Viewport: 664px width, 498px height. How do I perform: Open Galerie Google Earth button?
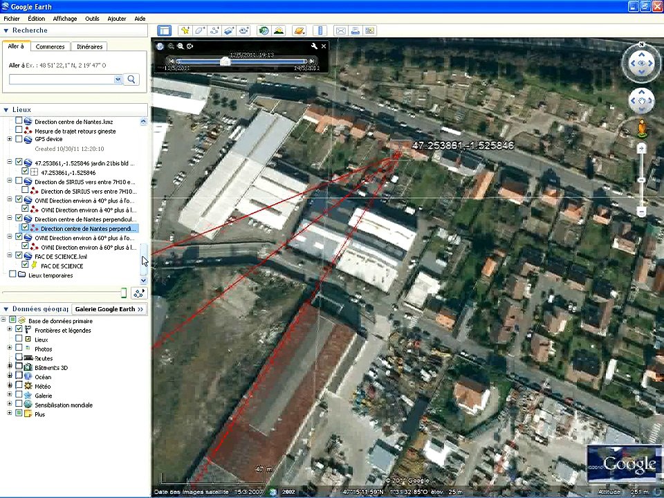coord(109,309)
